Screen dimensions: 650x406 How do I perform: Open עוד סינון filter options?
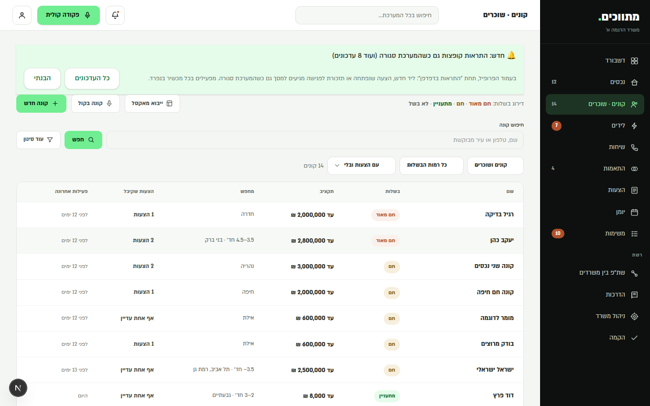[38, 139]
